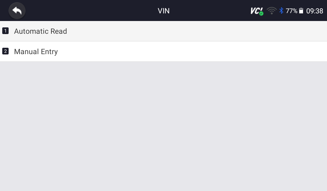Image resolution: width=327 pixels, height=191 pixels.
Task: Choose the Manual Entry option
Action: 163,51
